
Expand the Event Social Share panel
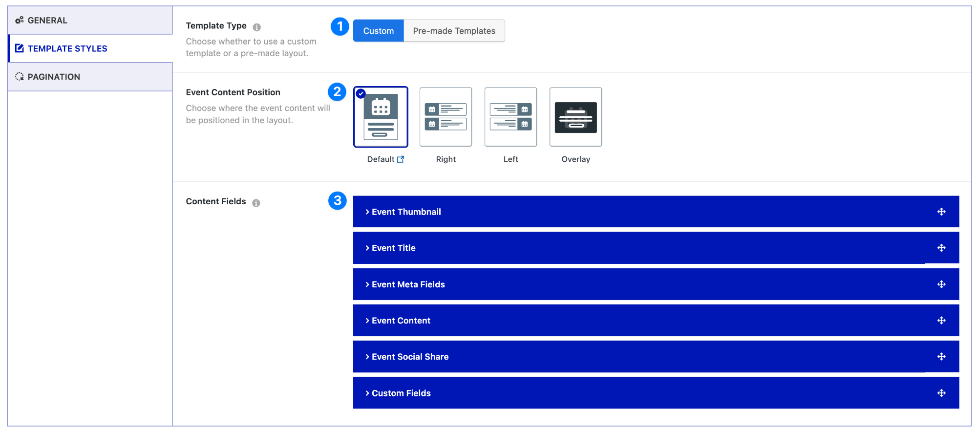(410, 357)
